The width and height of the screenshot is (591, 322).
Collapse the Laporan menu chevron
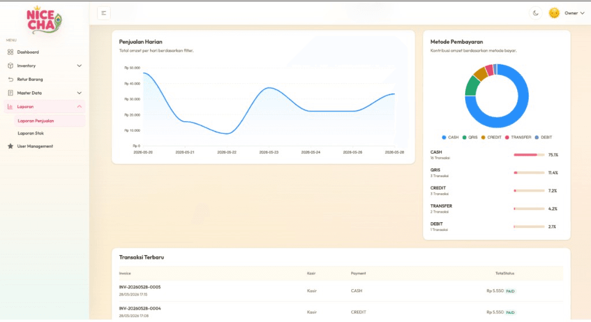tap(79, 107)
